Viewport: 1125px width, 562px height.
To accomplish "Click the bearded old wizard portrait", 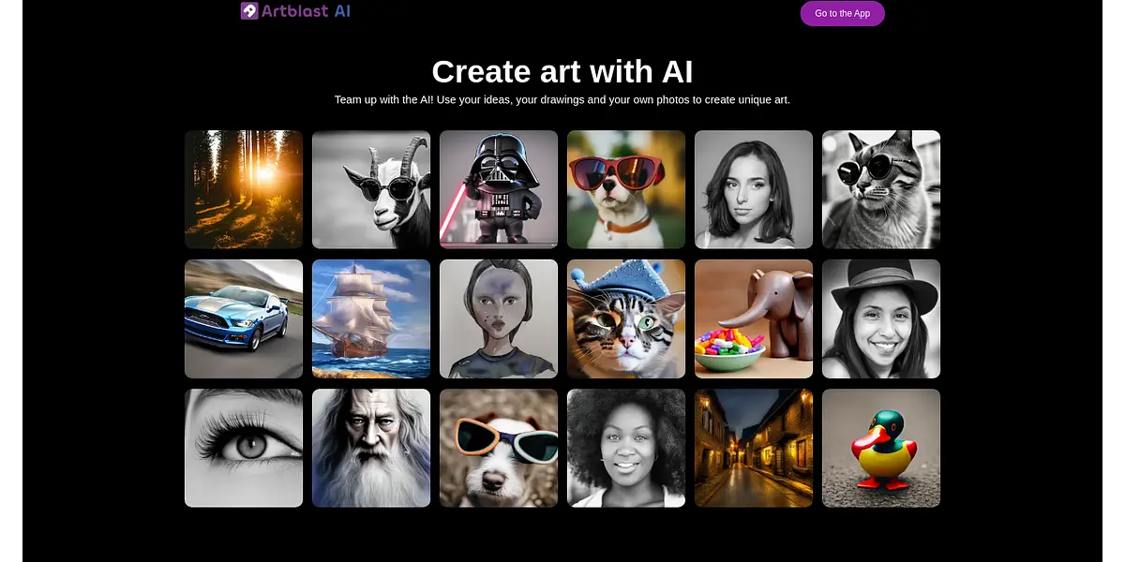I will (371, 448).
